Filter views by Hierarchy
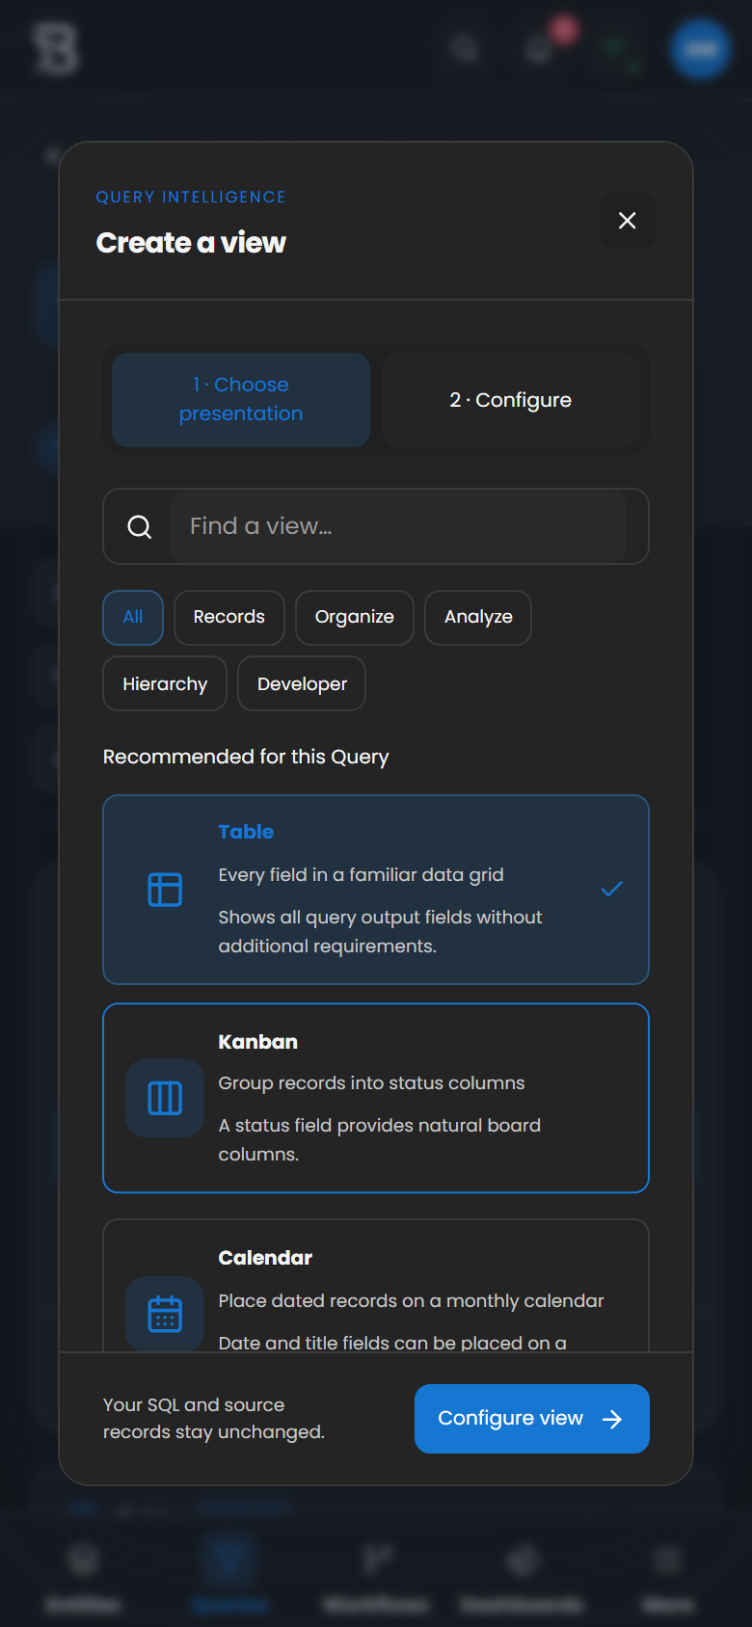The image size is (752, 1627). tap(165, 683)
